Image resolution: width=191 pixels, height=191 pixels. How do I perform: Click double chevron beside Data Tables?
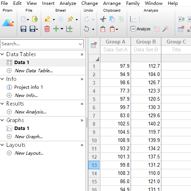coord(82,54)
